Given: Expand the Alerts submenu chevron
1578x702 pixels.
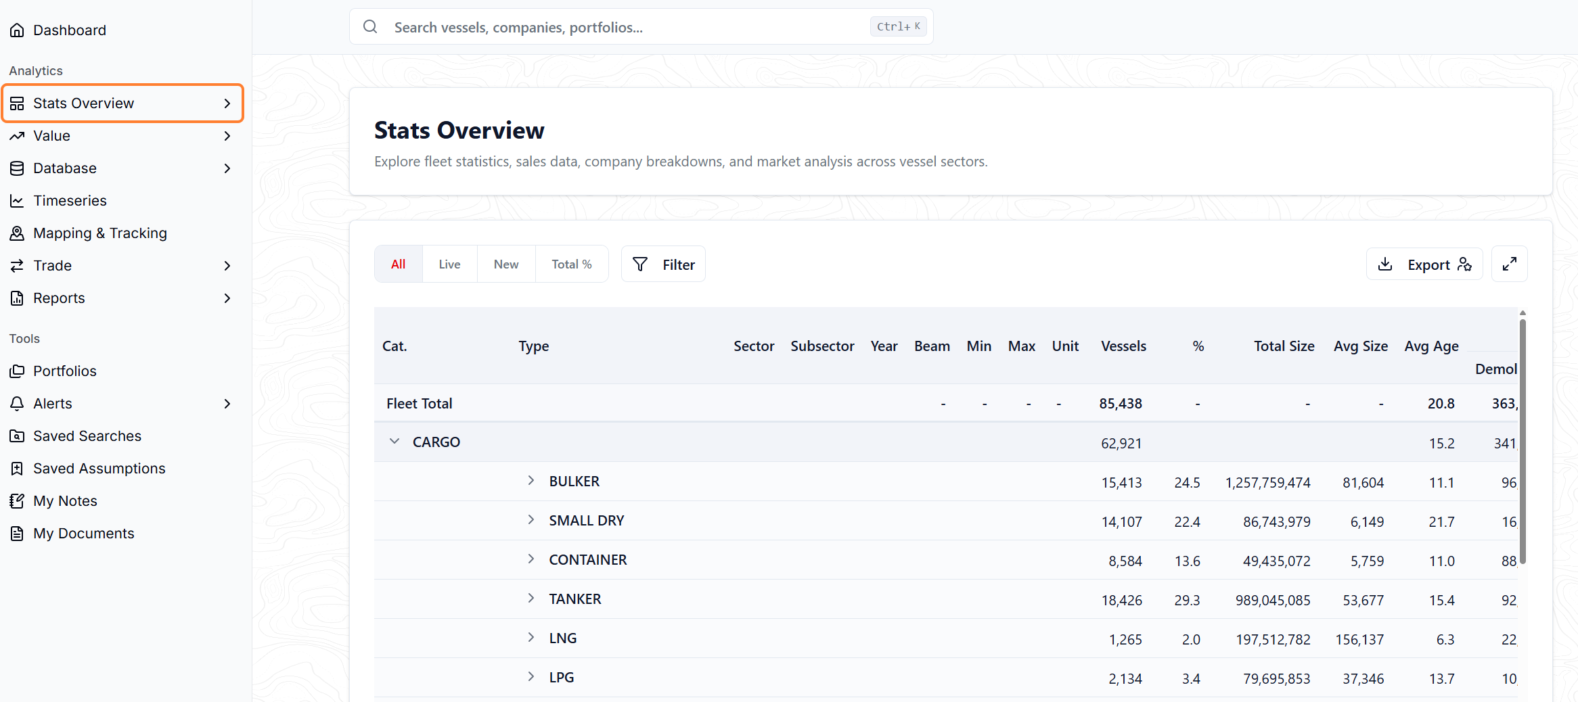Looking at the screenshot, I should (227, 404).
